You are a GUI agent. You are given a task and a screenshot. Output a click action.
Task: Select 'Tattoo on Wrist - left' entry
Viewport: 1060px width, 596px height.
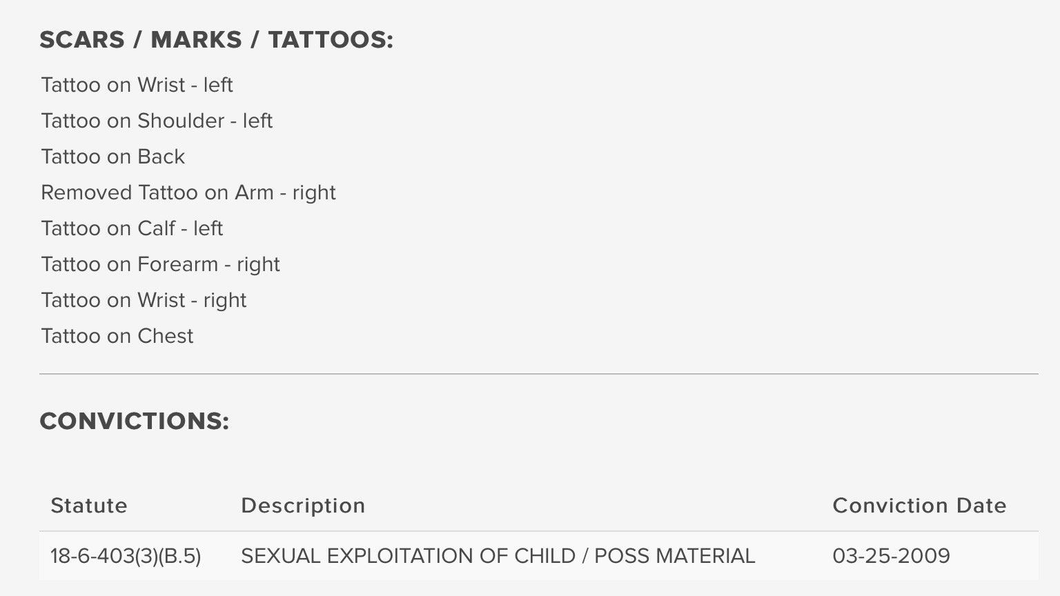(x=137, y=85)
